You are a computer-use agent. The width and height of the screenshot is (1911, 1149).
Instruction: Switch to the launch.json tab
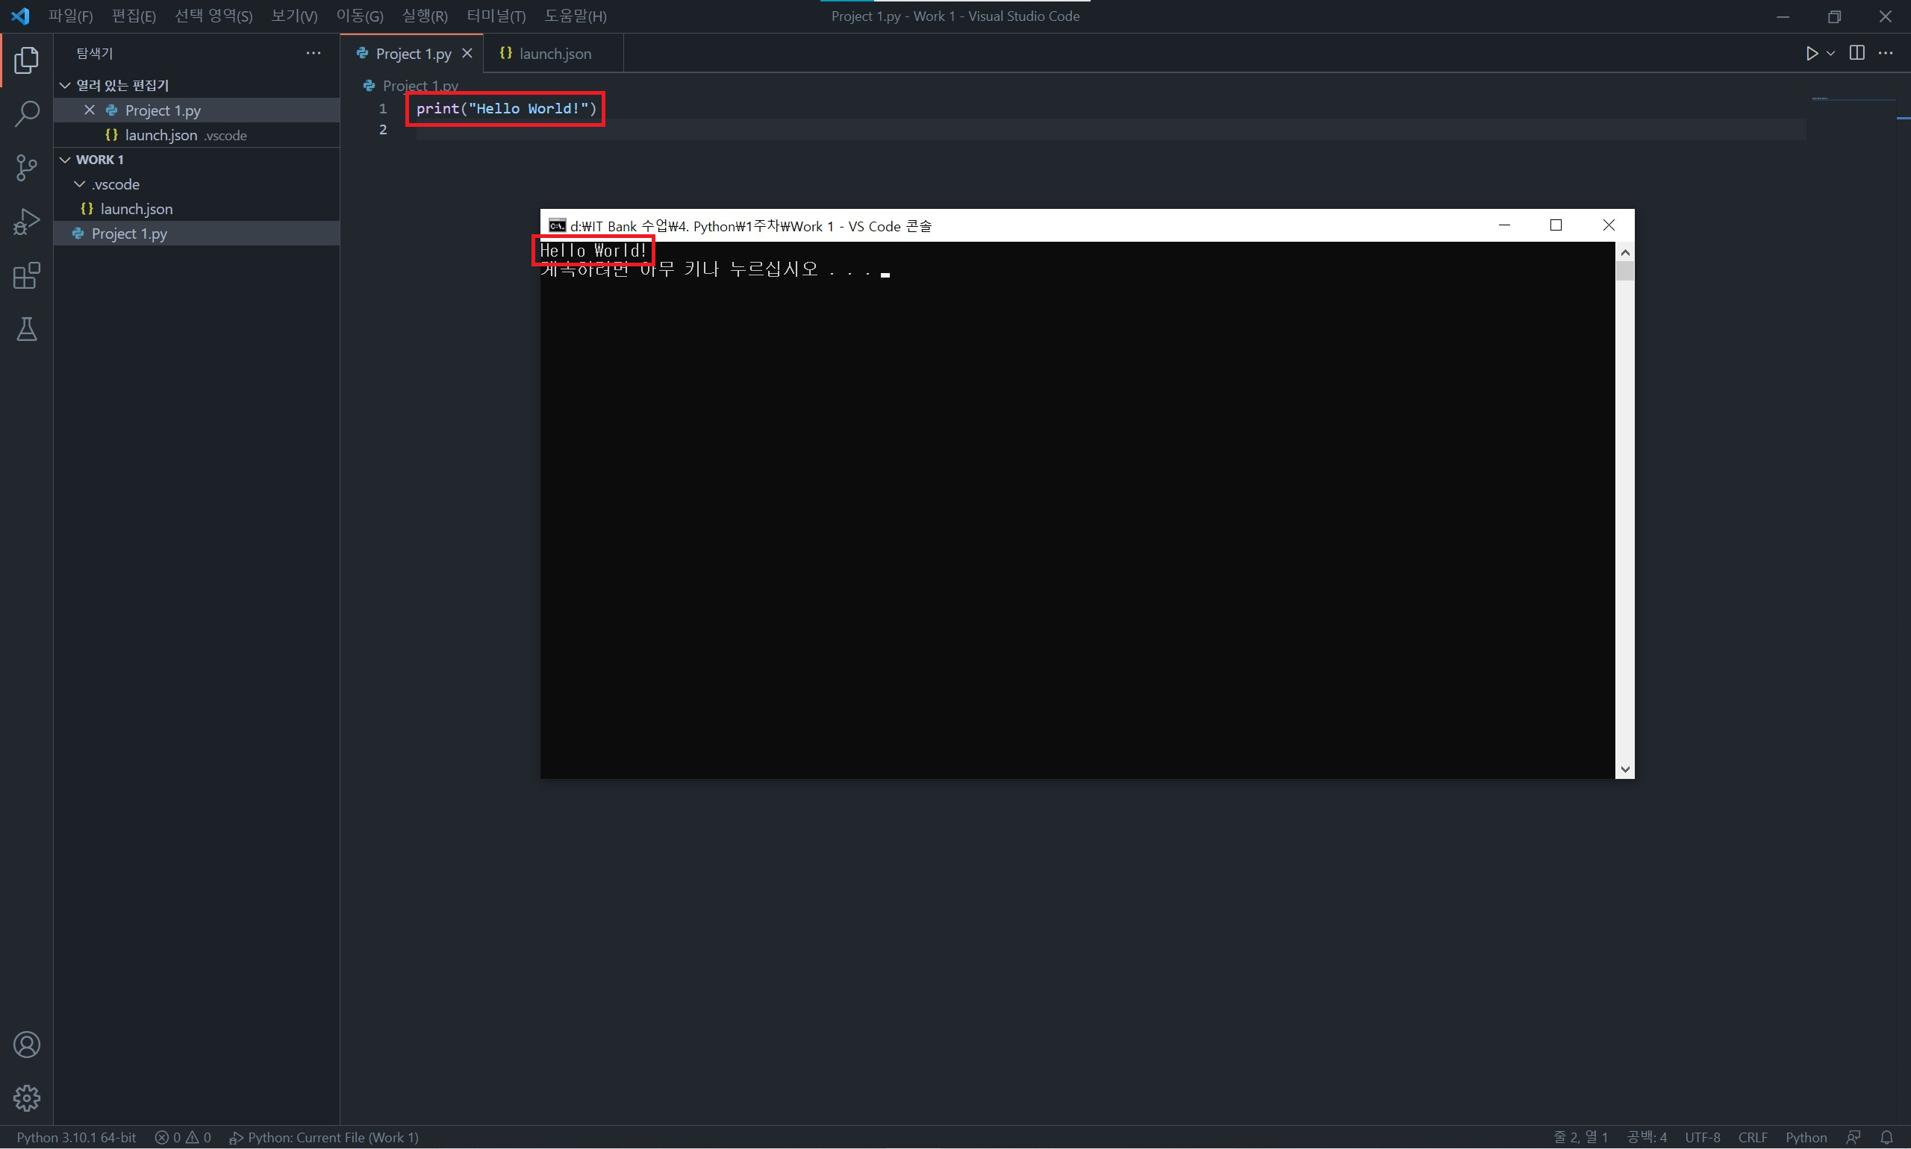click(x=555, y=54)
